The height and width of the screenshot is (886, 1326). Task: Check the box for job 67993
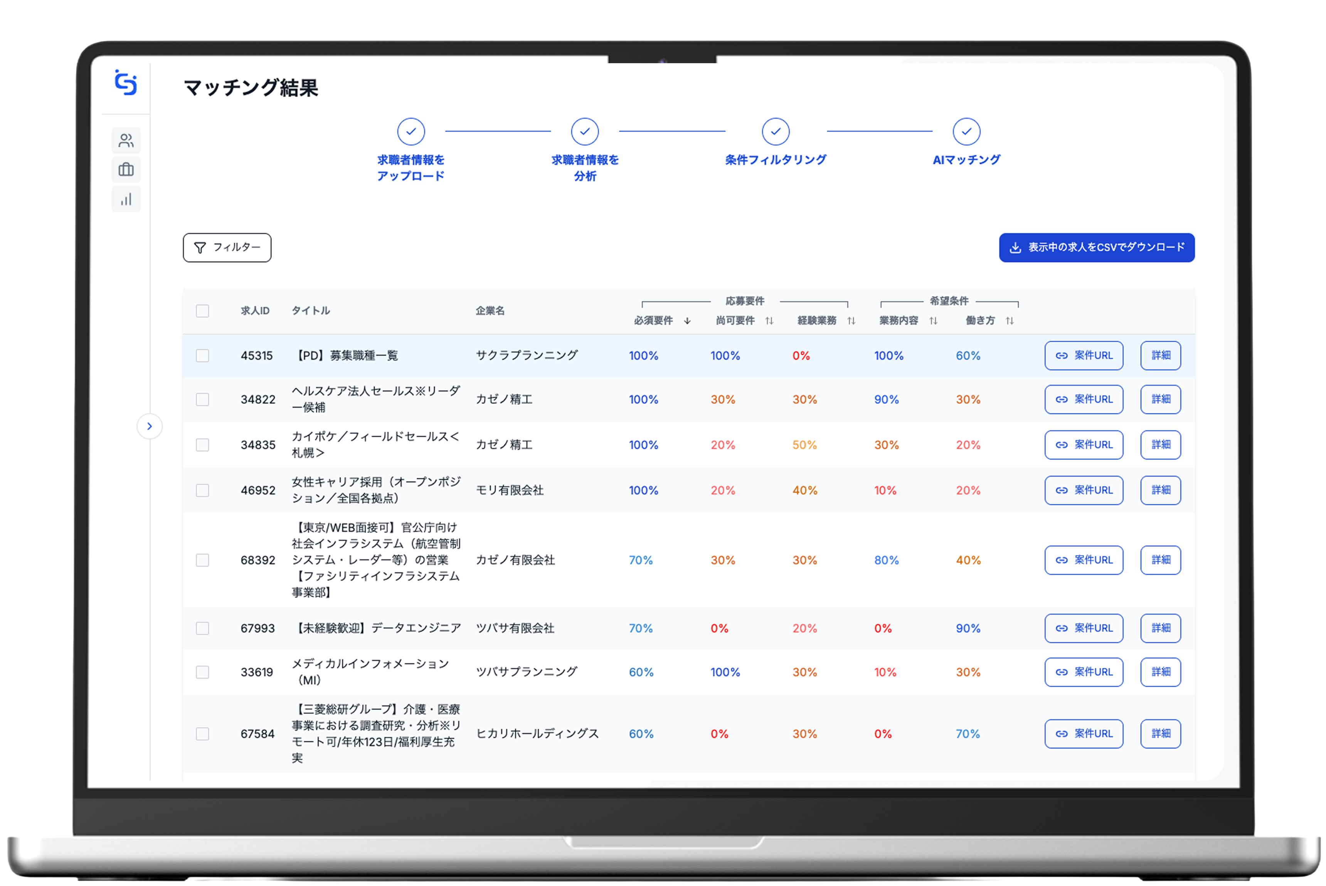click(202, 628)
